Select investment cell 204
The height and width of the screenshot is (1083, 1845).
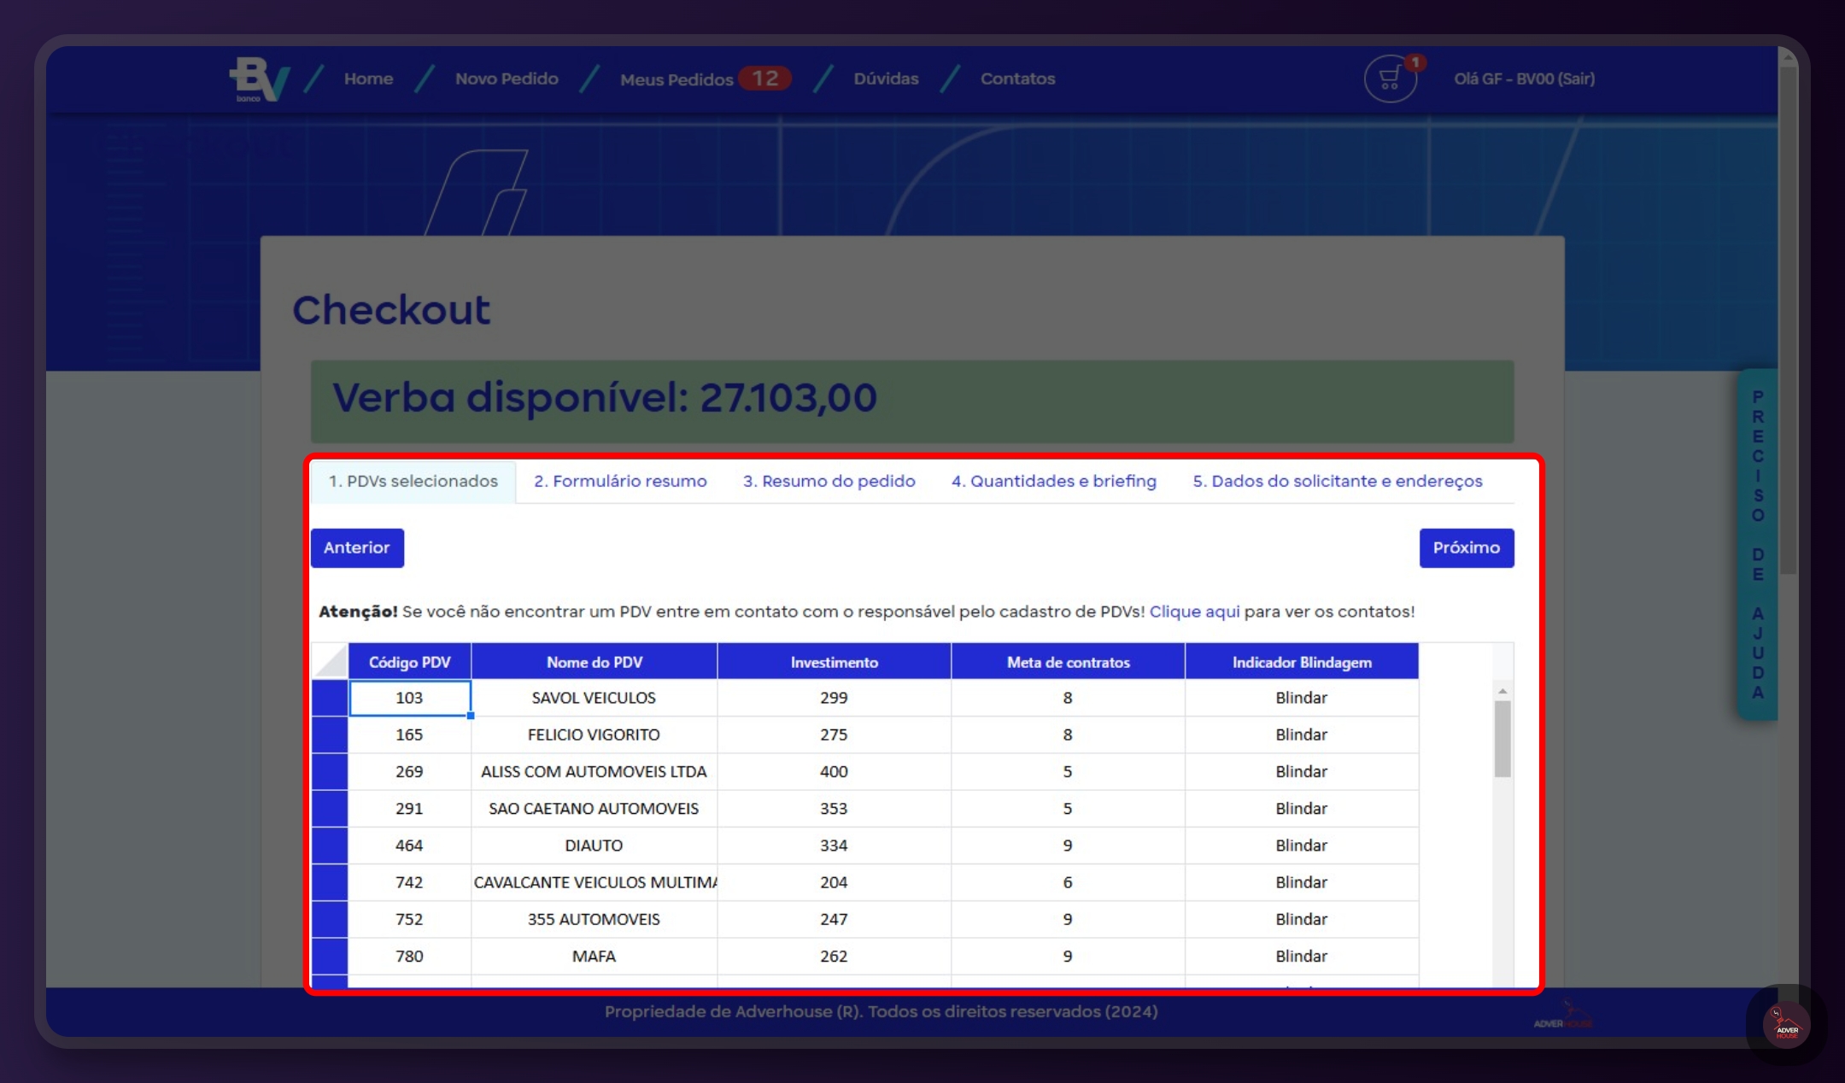[x=834, y=882]
